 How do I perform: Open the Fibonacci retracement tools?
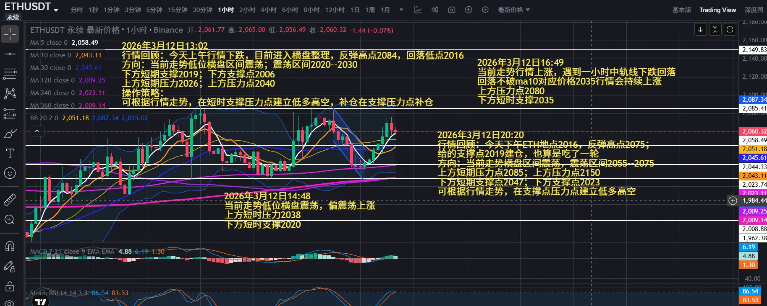click(x=10, y=74)
